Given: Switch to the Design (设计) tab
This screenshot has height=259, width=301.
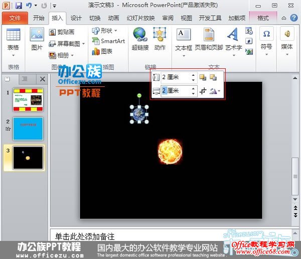Looking at the screenshot, I should click(x=76, y=18).
